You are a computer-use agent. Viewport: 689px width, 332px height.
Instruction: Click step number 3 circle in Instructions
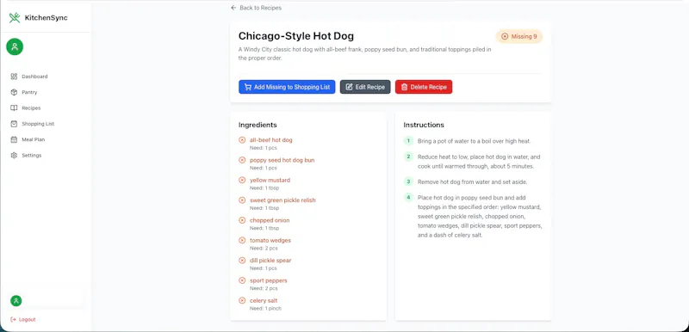[408, 181]
